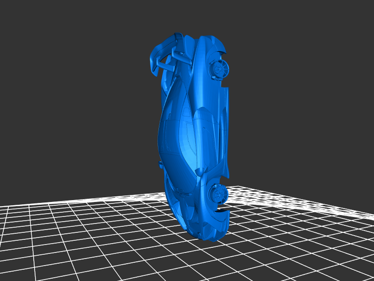This screenshot has height=281, width=374.
Task: Select the side mirror on the car's left edge
Action: (160, 164)
